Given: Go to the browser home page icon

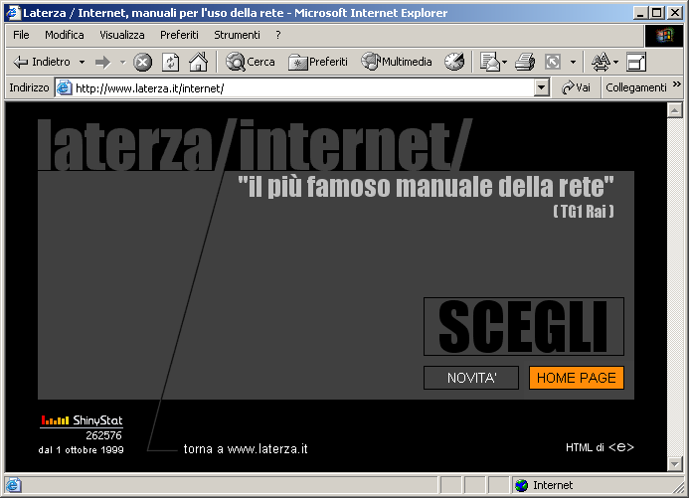Looking at the screenshot, I should (198, 62).
